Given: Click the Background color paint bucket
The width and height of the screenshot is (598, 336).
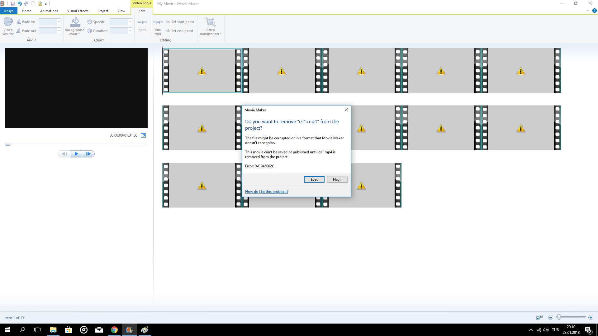Looking at the screenshot, I should click(x=75, y=22).
